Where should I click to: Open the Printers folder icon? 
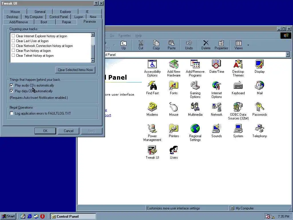[174, 131]
